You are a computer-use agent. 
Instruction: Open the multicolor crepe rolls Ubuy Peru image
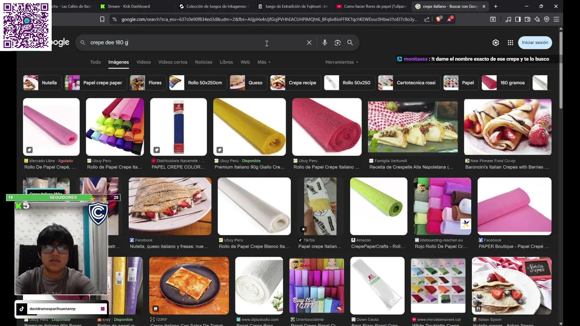pyautogui.click(x=115, y=127)
